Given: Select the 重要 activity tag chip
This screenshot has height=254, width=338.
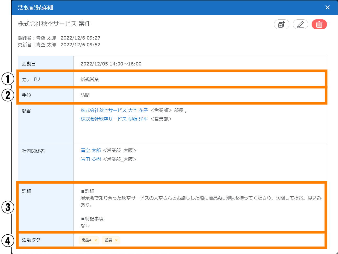Looking at the screenshot, I should click(x=108, y=240).
